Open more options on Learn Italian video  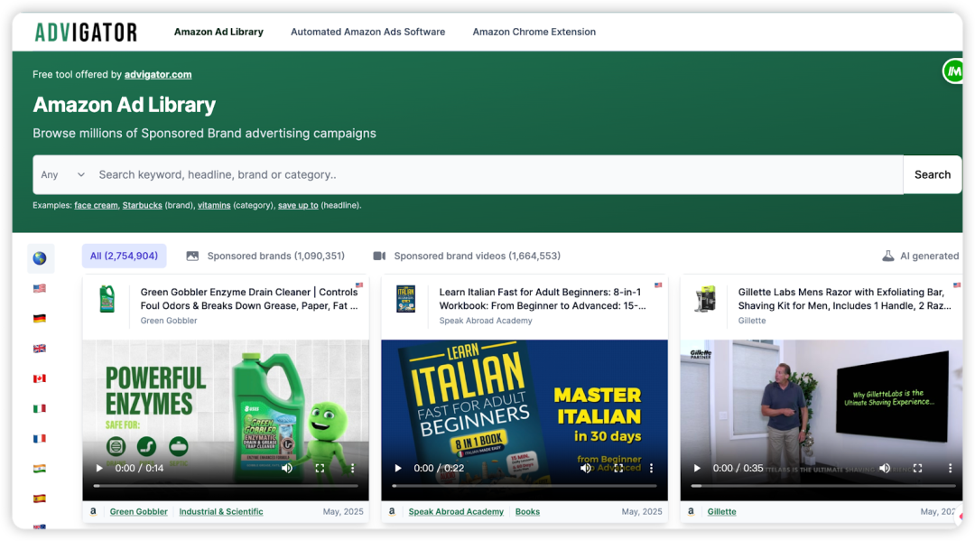[x=652, y=468]
